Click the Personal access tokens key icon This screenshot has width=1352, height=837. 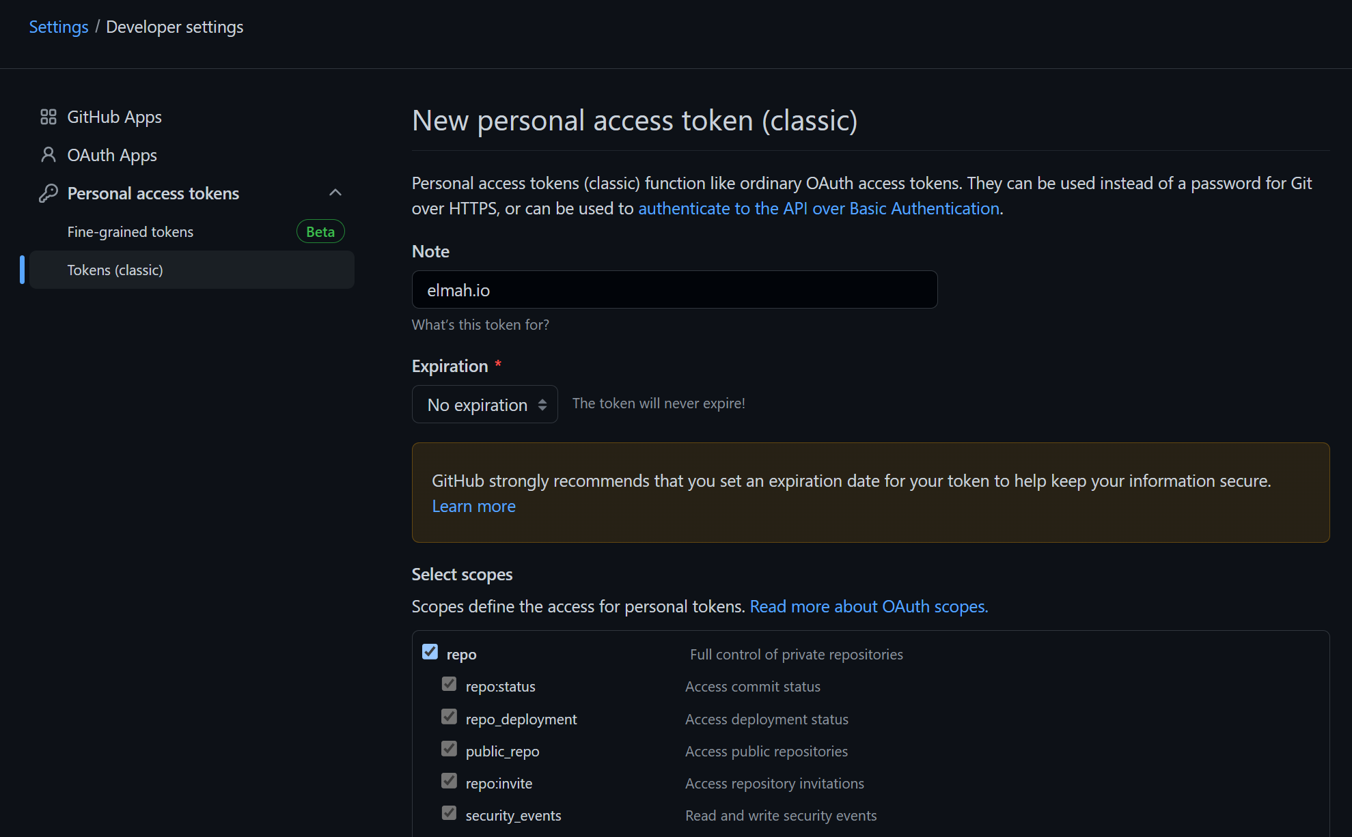[x=48, y=193]
